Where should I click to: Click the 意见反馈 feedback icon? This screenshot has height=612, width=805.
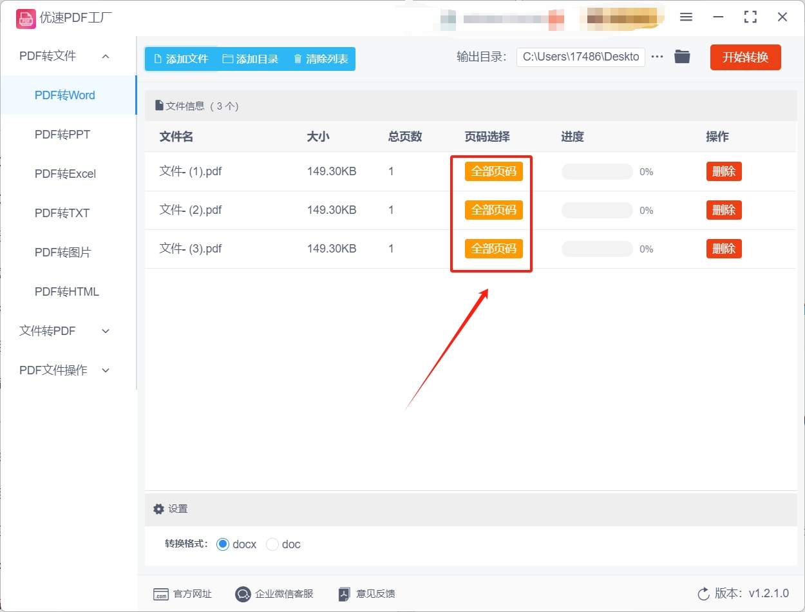343,594
